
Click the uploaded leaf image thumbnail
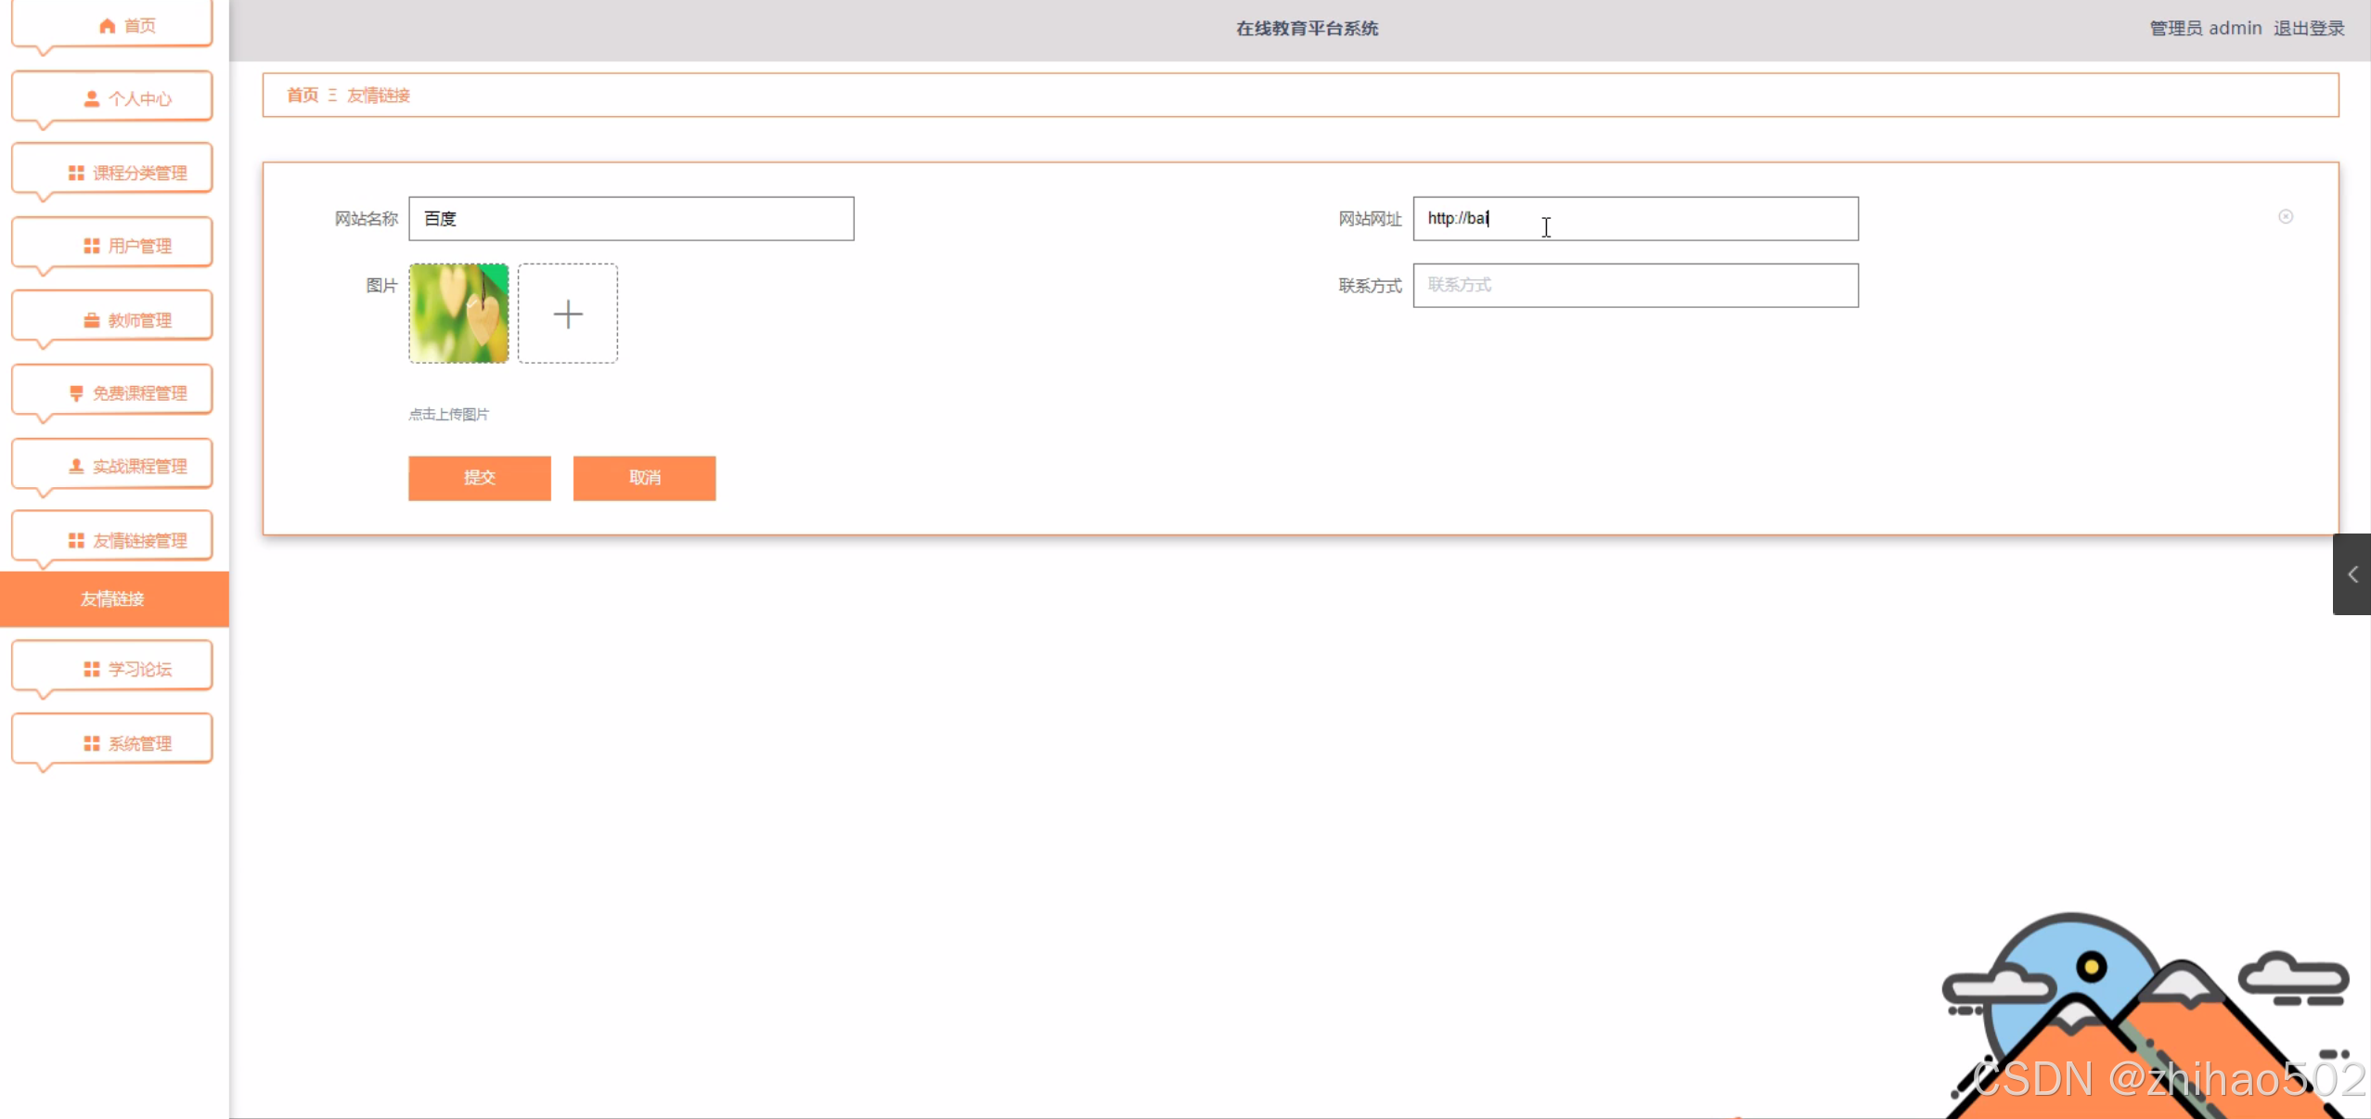pyautogui.click(x=458, y=314)
